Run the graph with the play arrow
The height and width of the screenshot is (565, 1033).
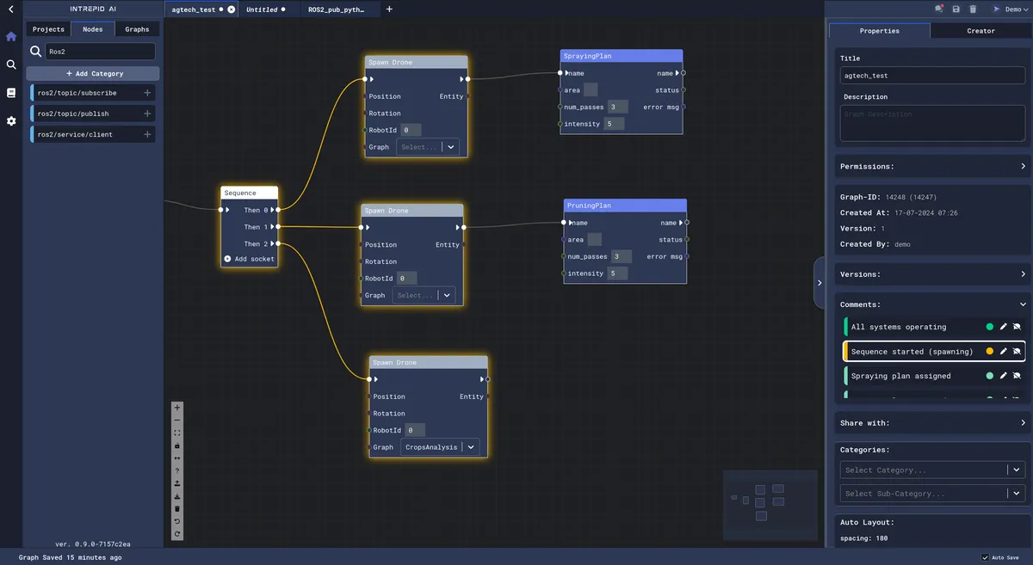click(997, 9)
